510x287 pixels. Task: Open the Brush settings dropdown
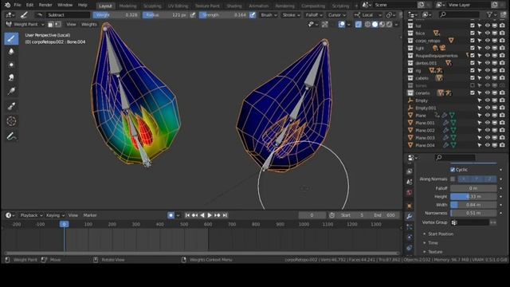(269, 15)
